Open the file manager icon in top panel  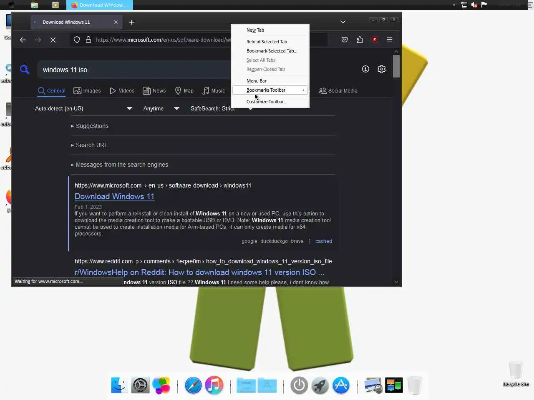pyautogui.click(x=35, y=5)
